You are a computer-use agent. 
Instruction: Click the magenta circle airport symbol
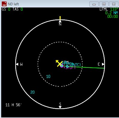(62, 66)
